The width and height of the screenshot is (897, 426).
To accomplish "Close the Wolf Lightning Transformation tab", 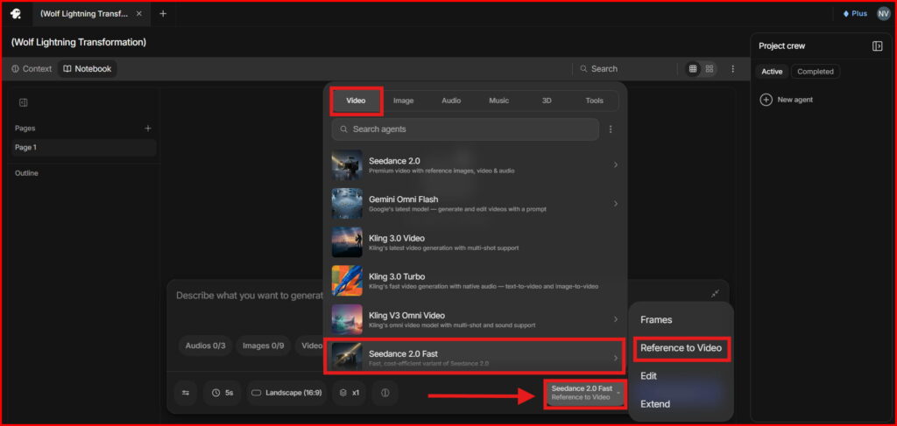I will point(139,14).
